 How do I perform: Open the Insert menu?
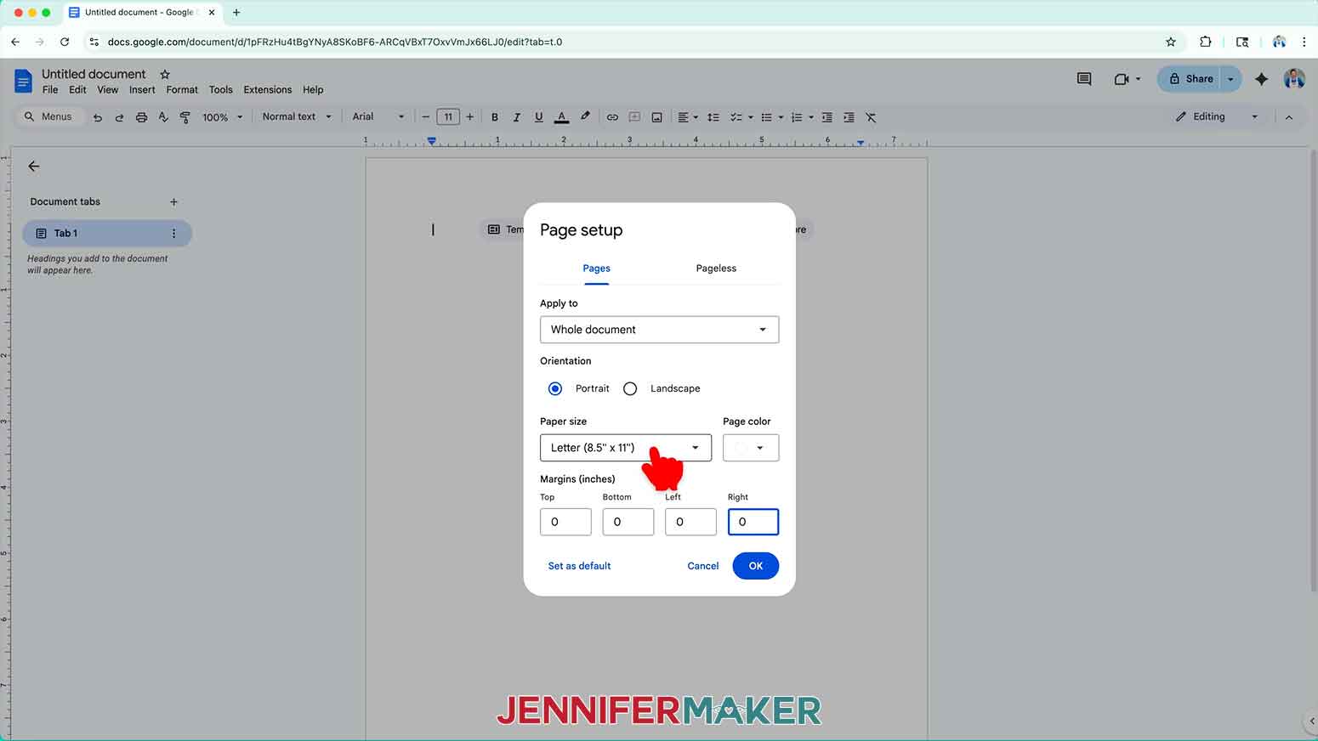[x=142, y=90]
